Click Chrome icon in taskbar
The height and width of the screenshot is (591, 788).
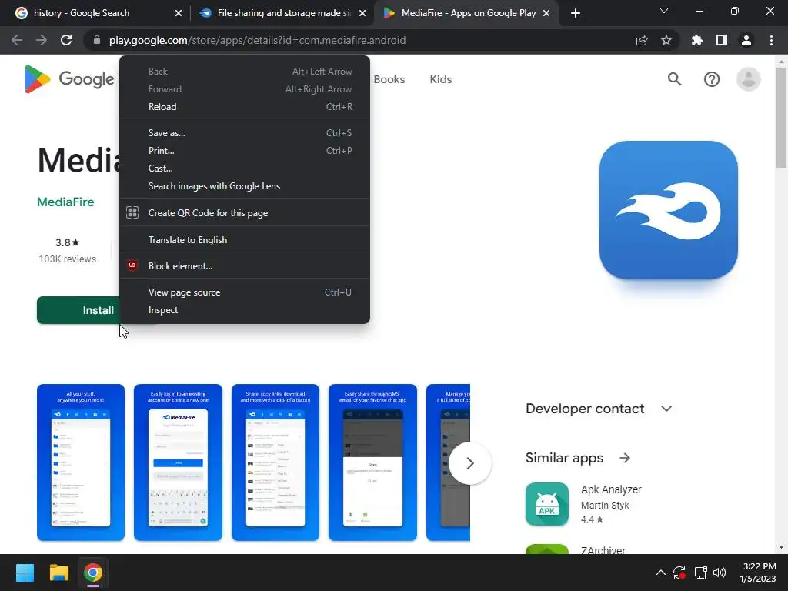(93, 573)
